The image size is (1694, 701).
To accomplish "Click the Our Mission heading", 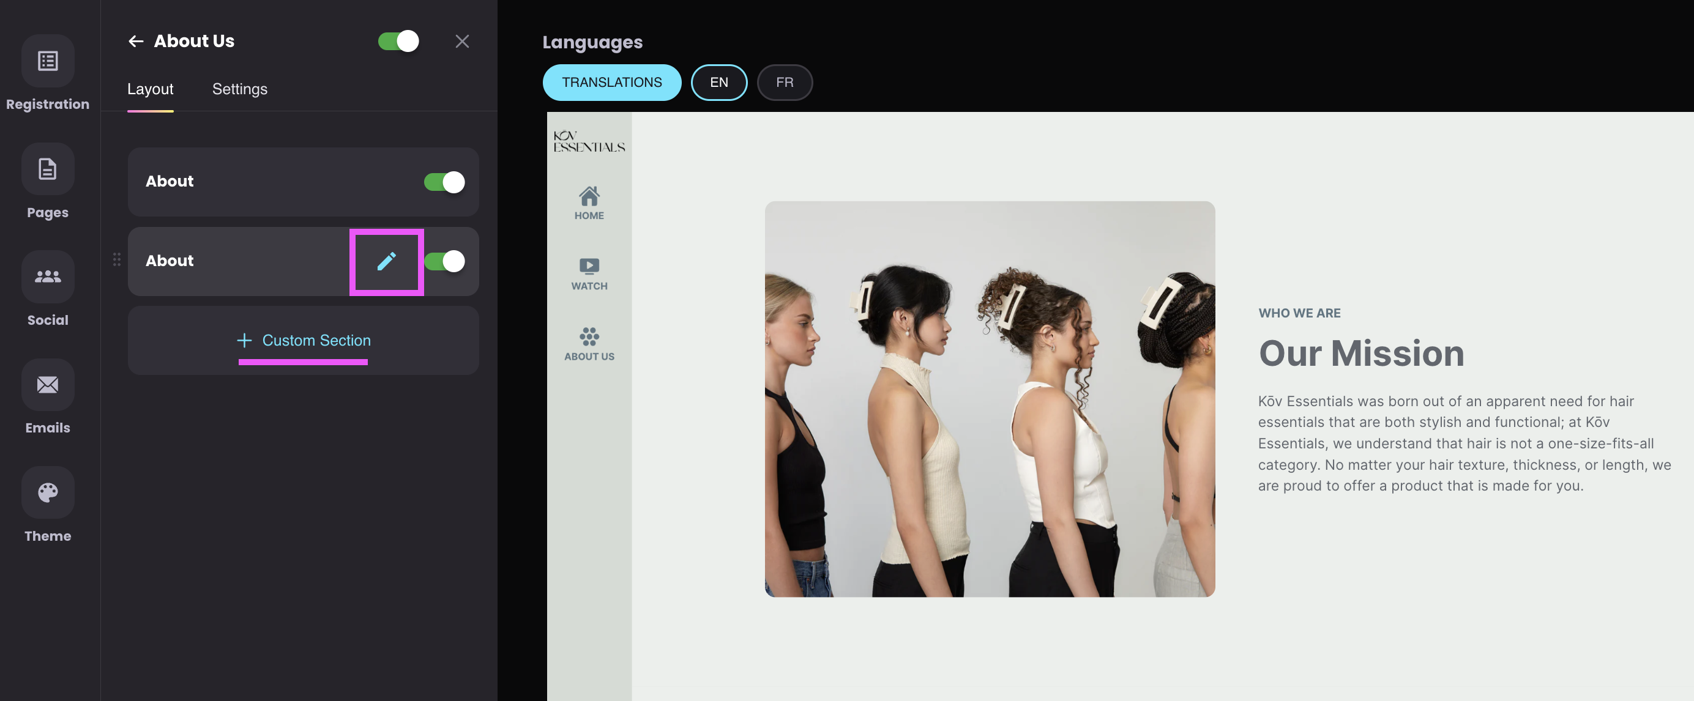I will click(1360, 354).
